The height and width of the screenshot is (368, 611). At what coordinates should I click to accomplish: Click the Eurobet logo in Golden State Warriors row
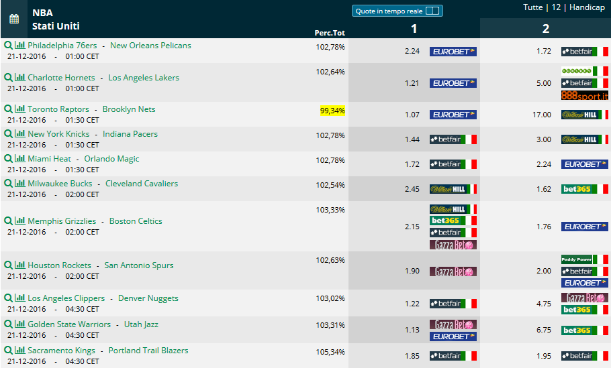click(x=453, y=336)
